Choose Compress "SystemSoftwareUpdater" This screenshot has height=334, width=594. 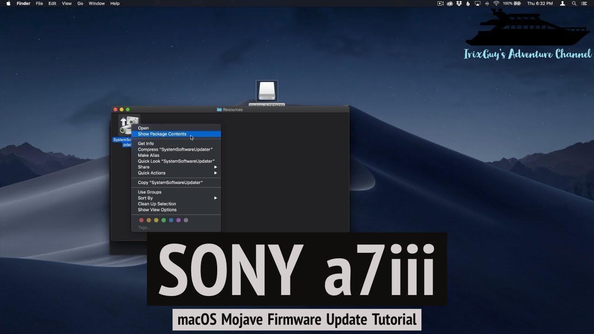[x=176, y=149]
